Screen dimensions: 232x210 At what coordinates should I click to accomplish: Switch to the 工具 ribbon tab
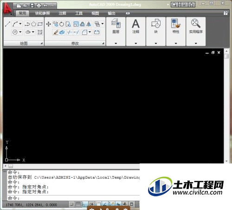pos(79,14)
